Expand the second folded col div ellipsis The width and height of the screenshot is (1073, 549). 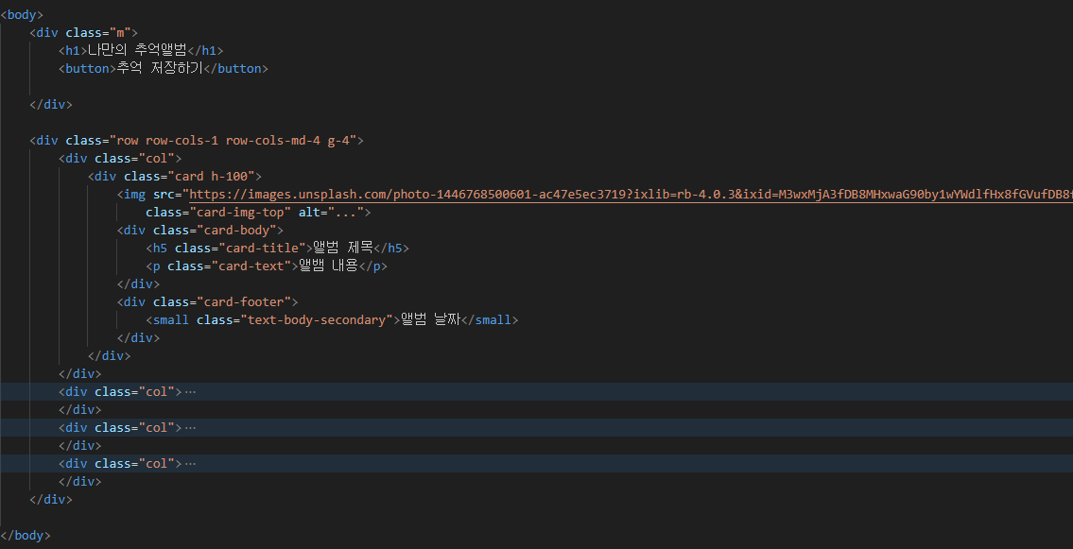190,427
